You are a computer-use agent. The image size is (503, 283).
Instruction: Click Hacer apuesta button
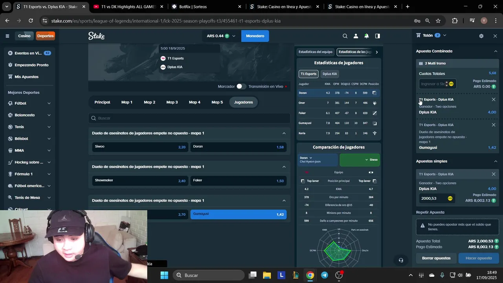(479, 258)
